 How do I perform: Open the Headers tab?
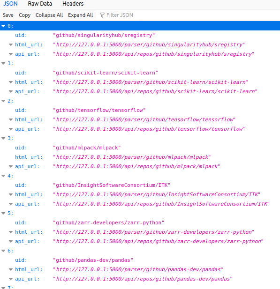point(73,4)
